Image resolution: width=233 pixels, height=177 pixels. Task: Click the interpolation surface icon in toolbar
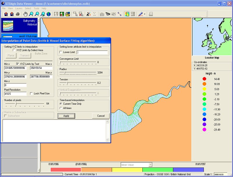click(127, 14)
